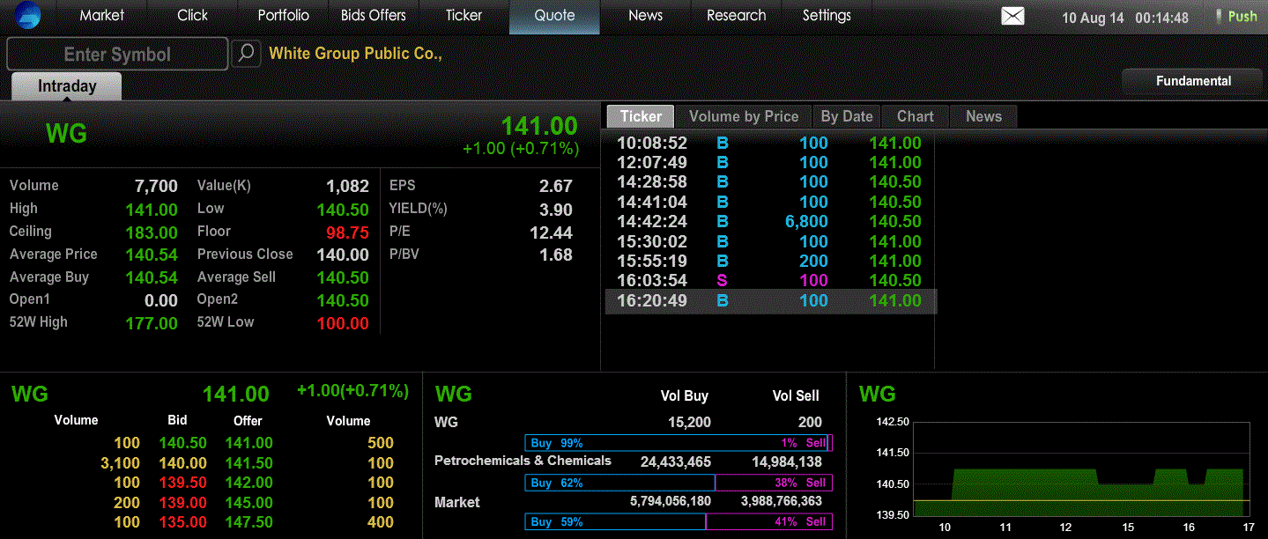This screenshot has height=539, width=1268.
Task: Select the 14:28:58 ticker row
Action: pyautogui.click(x=769, y=181)
